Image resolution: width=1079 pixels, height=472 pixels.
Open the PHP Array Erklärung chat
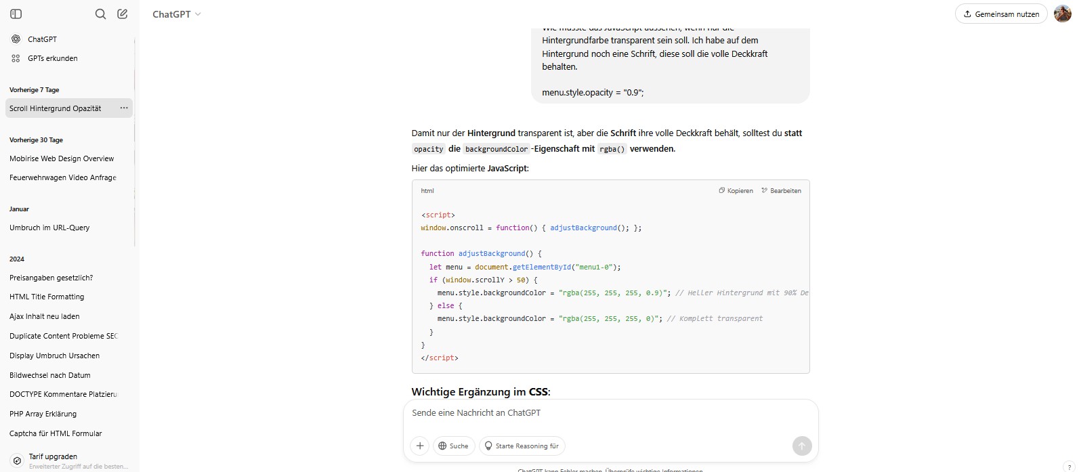pyautogui.click(x=43, y=414)
